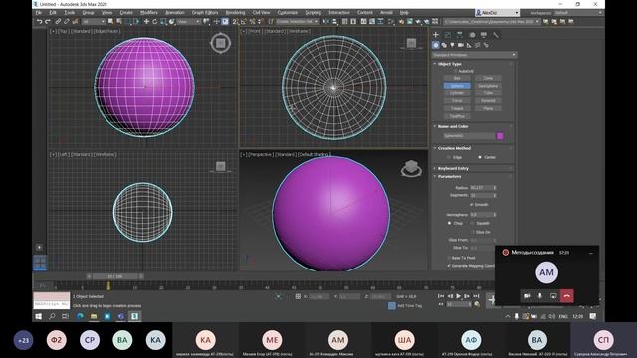637x358 pixels.
Task: Toggle Generate Mapping Coords checkbox
Action: (x=449, y=266)
